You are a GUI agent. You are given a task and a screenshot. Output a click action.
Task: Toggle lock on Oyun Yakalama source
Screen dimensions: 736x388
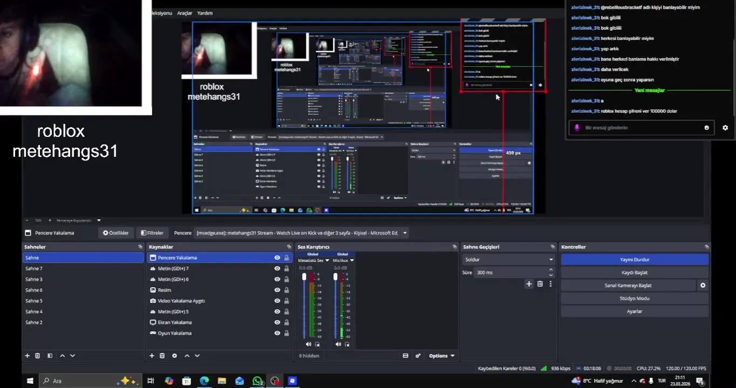287,334
